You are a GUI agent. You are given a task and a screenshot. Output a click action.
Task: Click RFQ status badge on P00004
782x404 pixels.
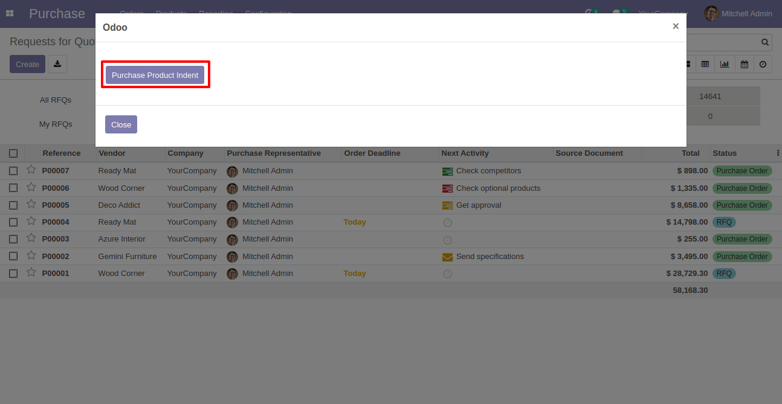[724, 222]
